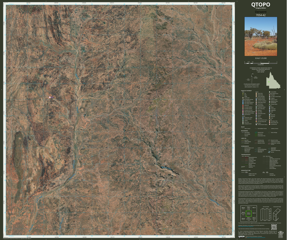Click the Derwent map sheet name

coord(260,12)
